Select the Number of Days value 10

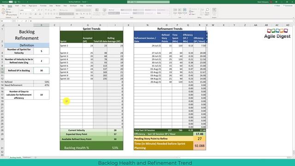(41, 95)
